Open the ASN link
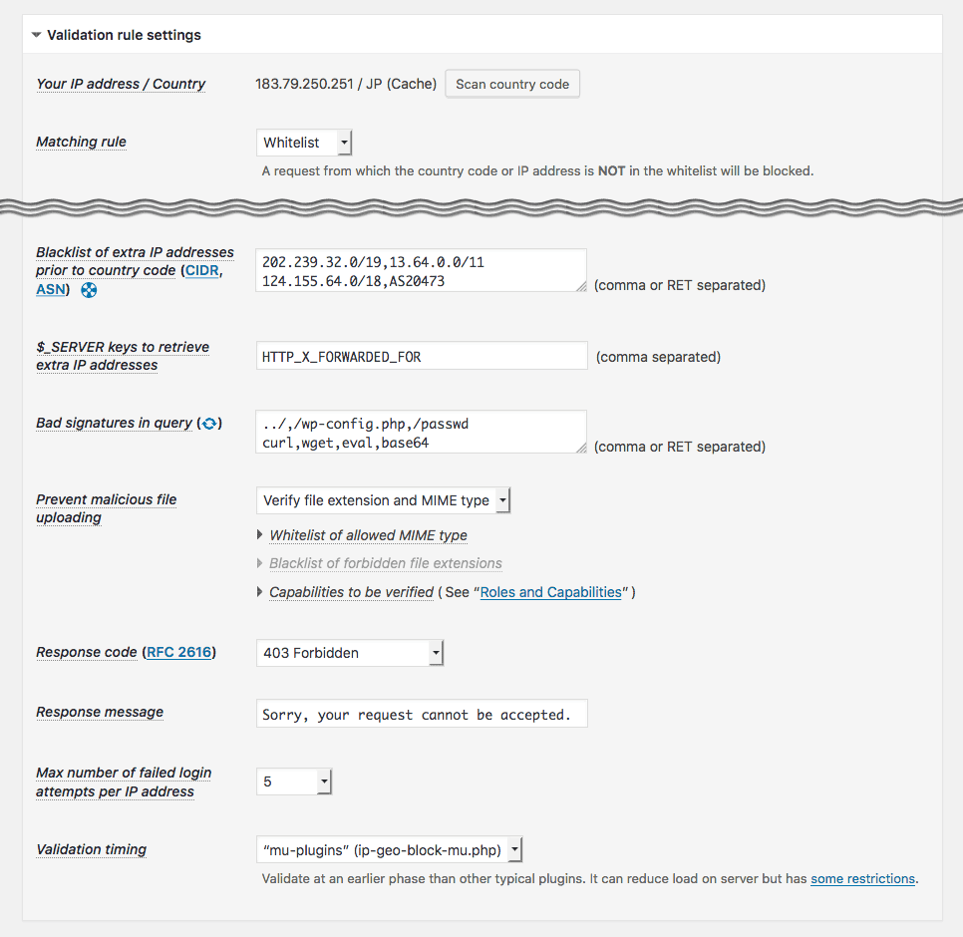The width and height of the screenshot is (963, 937). [x=51, y=290]
